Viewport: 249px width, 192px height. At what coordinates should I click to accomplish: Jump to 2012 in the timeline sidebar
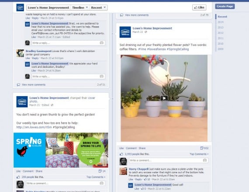(221, 33)
